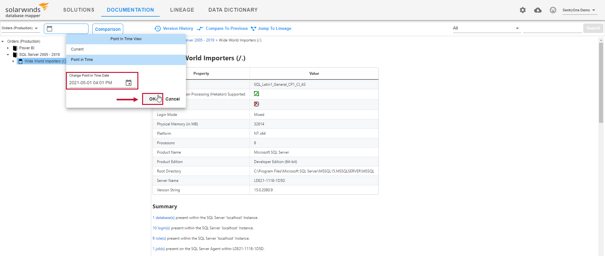Open the 1 database(s) summary link
Image resolution: width=605 pixels, height=256 pixels.
(x=164, y=218)
